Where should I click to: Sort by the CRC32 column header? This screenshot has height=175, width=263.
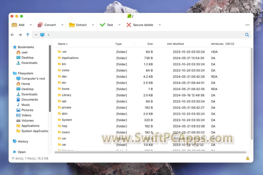point(230,44)
